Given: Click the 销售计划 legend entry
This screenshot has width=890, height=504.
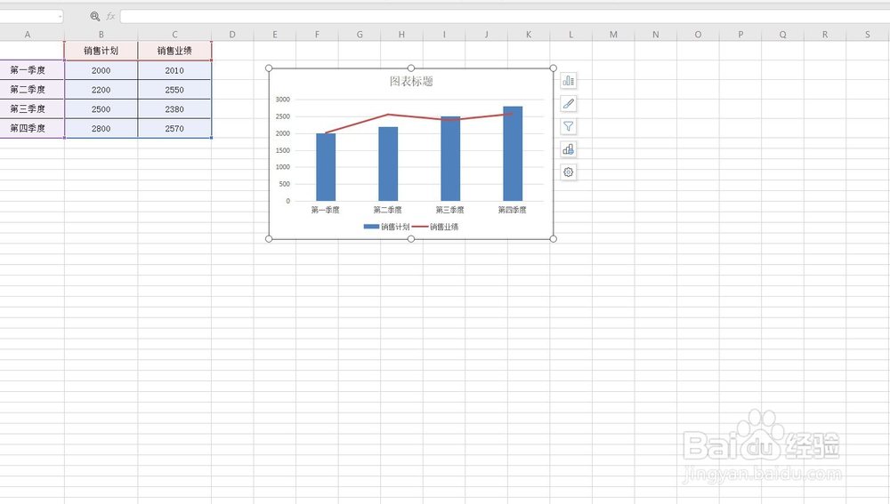Looking at the screenshot, I should click(x=387, y=227).
